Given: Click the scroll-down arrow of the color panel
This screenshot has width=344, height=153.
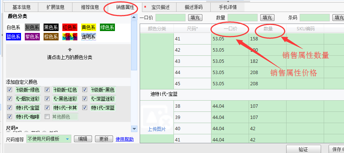Looking at the screenshot, I should (x=134, y=129).
